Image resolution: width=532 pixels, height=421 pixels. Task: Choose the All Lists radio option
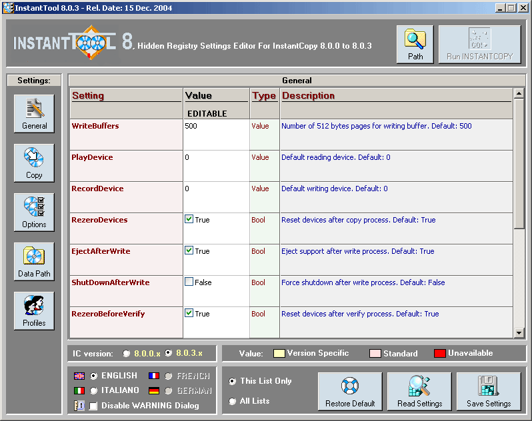pos(232,401)
